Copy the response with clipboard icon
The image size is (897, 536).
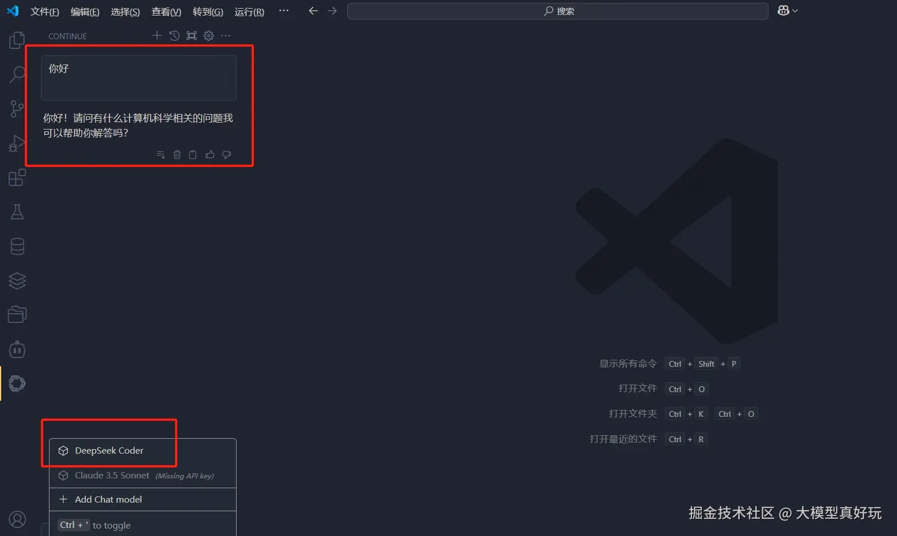193,155
